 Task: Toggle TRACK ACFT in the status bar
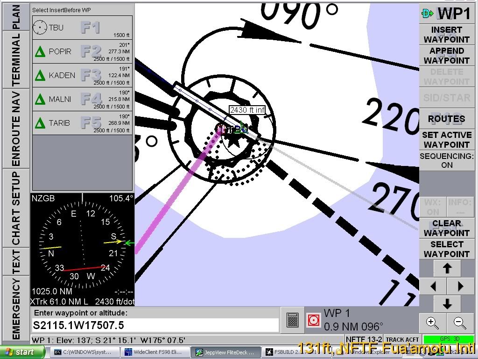coord(402,339)
